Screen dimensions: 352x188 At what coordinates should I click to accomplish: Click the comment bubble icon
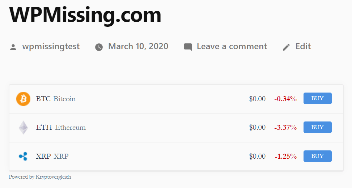pos(188,47)
